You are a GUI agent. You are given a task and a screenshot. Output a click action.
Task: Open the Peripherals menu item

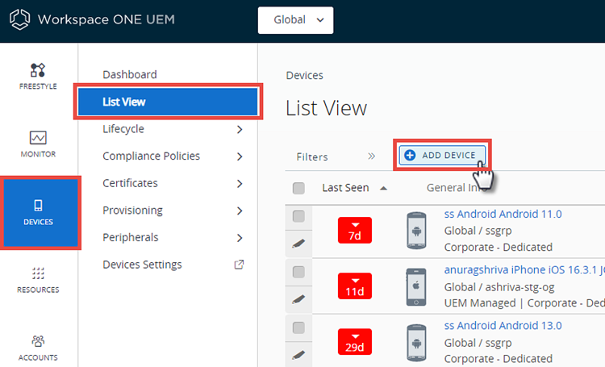[131, 237]
